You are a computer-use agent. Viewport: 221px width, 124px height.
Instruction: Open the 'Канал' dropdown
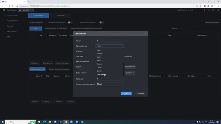pos(110,41)
